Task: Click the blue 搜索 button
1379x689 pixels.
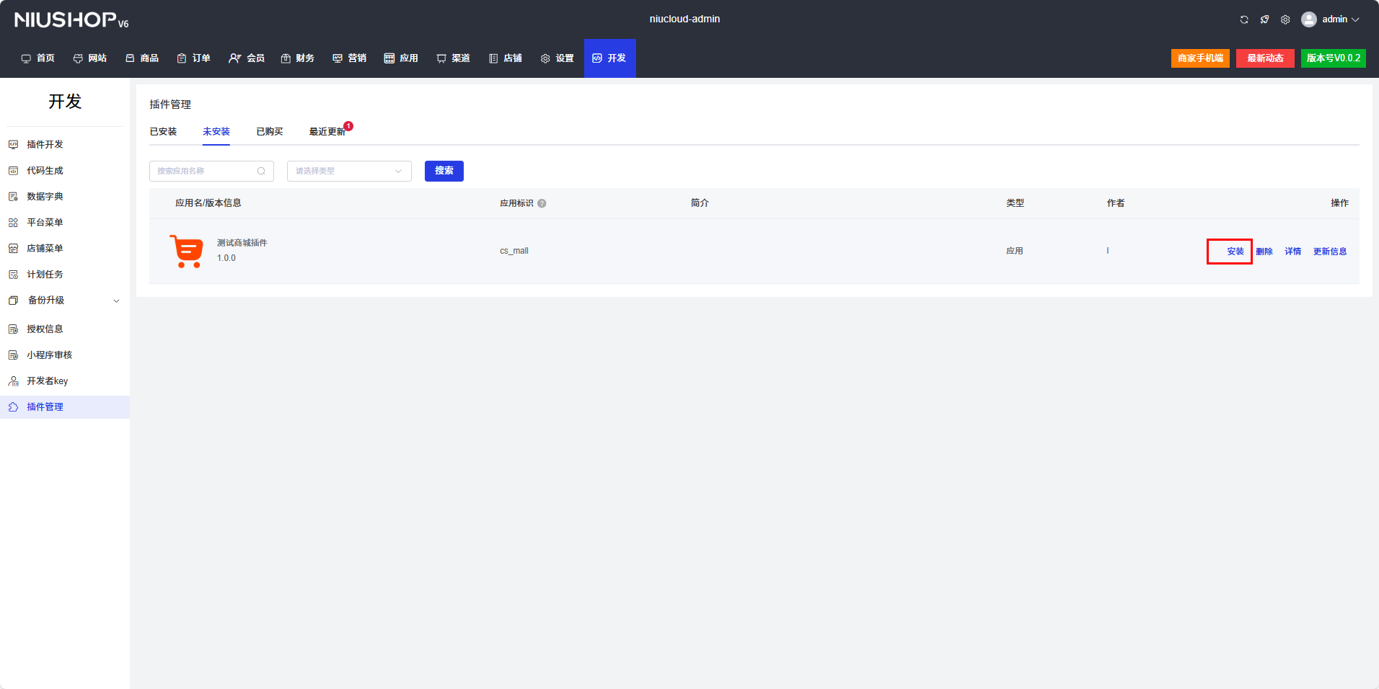Action: (x=444, y=171)
